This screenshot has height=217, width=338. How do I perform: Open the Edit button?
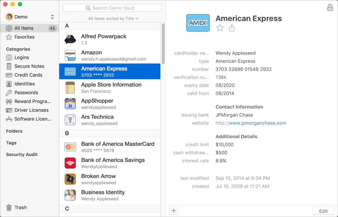323,211
